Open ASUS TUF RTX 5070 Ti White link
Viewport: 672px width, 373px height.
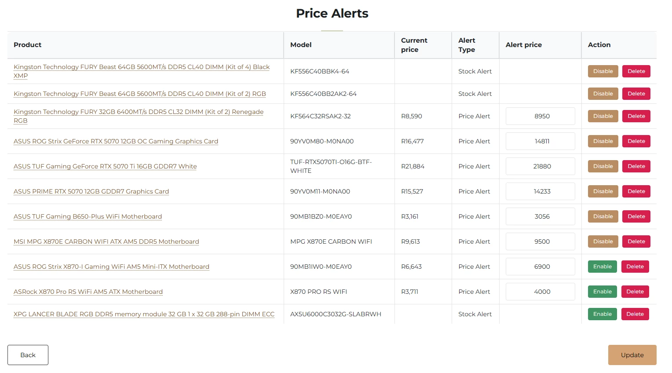[105, 166]
